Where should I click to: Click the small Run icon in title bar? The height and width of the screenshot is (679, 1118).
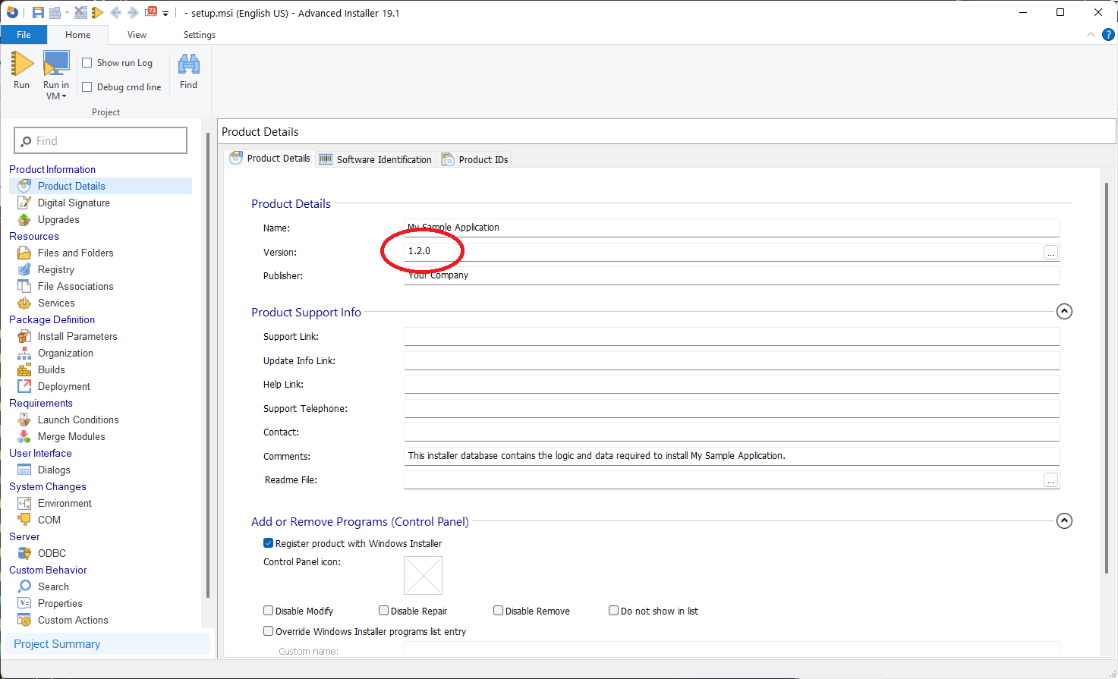coord(97,13)
